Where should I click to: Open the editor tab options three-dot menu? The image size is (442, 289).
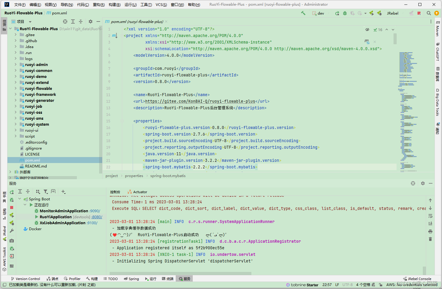click(x=431, y=21)
